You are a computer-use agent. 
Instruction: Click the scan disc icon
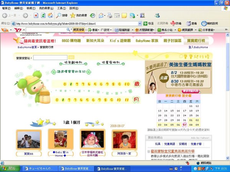point(189,23)
